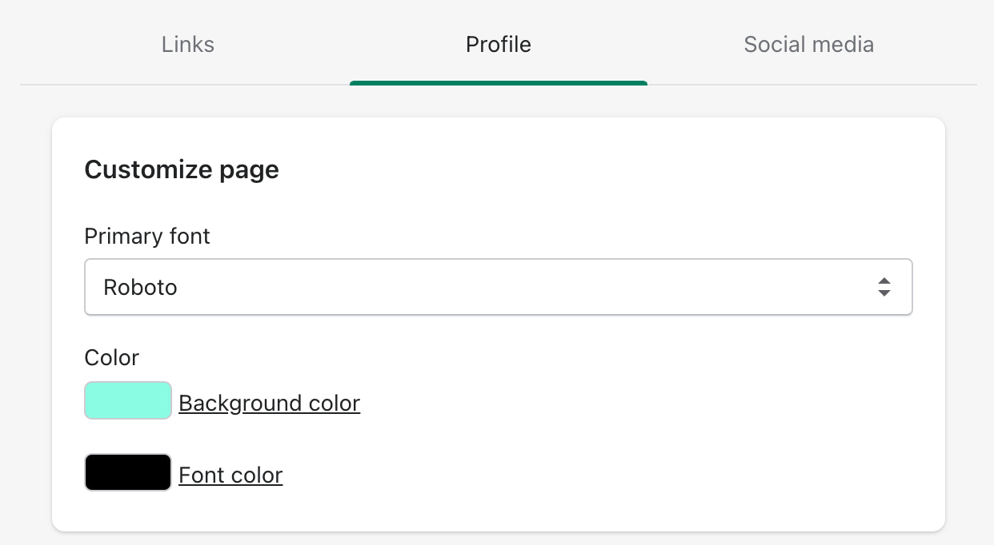Open the Social media tab

[x=808, y=44]
